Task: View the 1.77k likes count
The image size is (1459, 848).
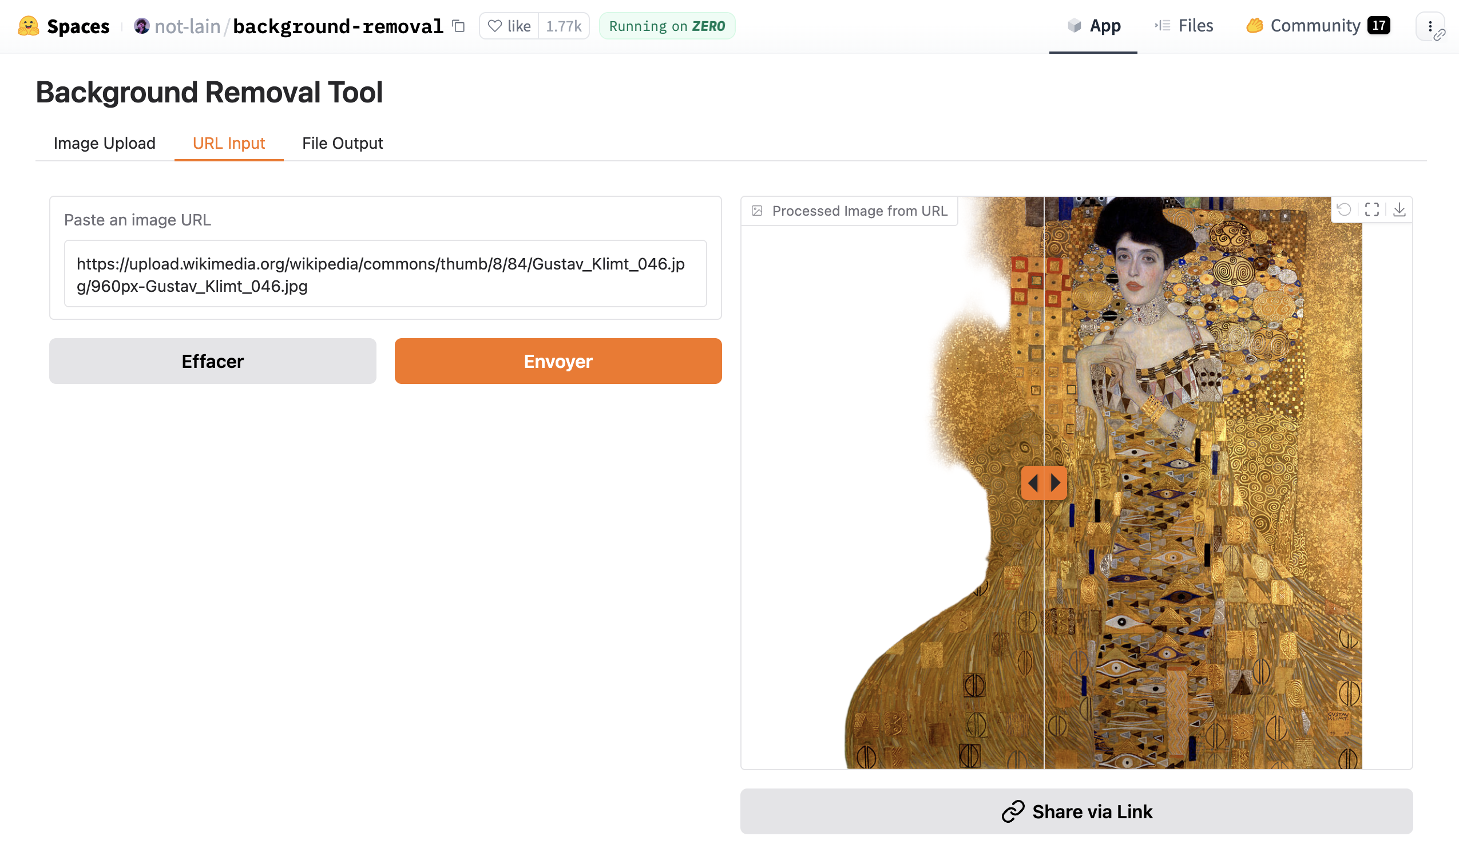Action: (564, 26)
